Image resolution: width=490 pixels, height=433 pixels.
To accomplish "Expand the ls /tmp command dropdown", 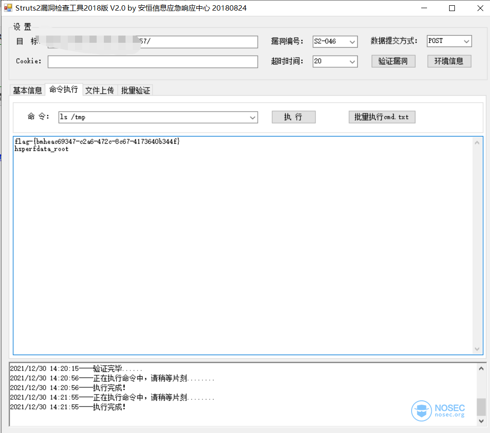I will (252, 117).
